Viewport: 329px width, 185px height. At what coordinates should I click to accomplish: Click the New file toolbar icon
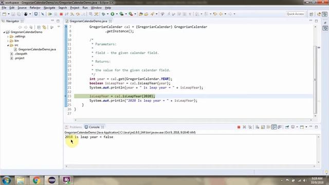coord(4,14)
